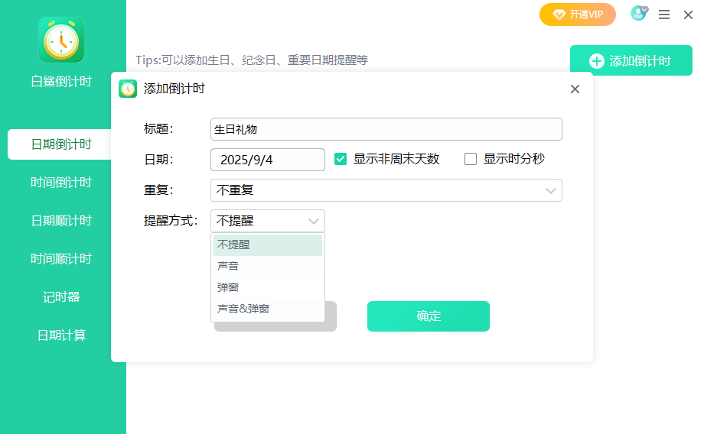Click the plus icon on 添加倒计时
The image size is (704, 434).
pos(597,61)
